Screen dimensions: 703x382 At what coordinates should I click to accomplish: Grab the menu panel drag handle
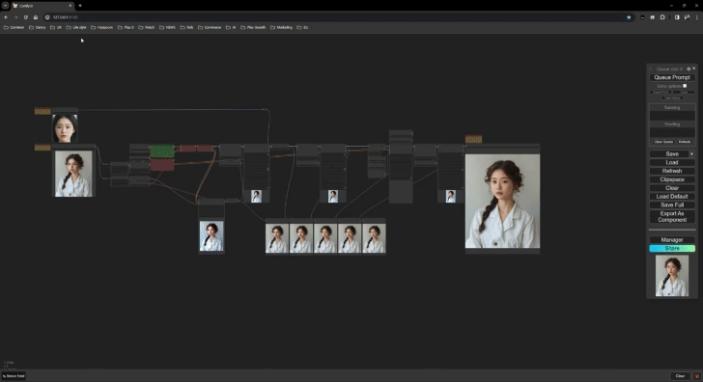click(x=651, y=68)
